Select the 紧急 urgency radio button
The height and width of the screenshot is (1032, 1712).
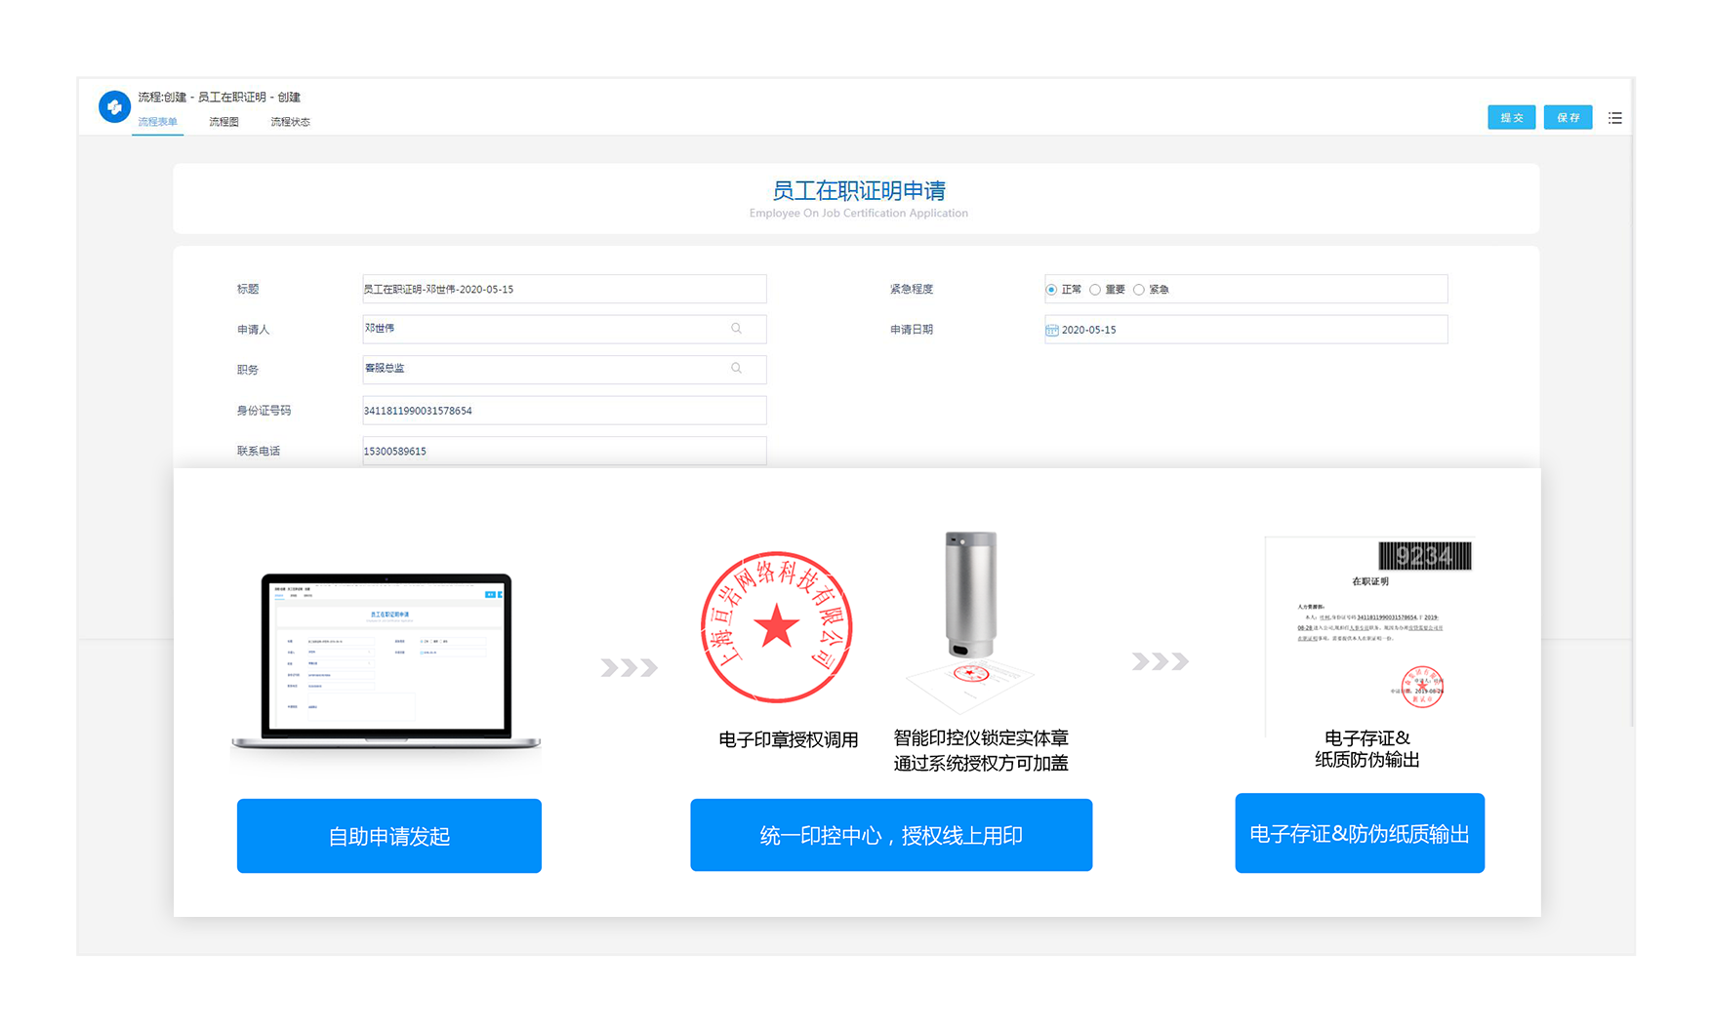coord(1139,290)
